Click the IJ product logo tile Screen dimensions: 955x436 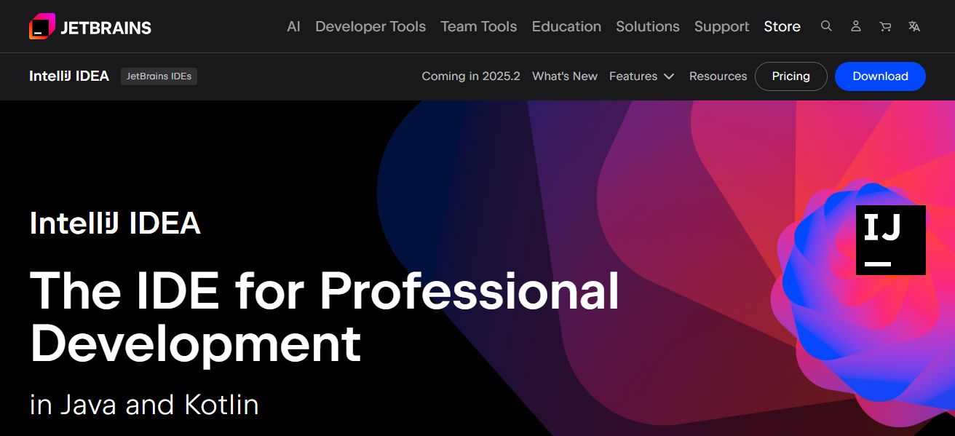pyautogui.click(x=891, y=240)
